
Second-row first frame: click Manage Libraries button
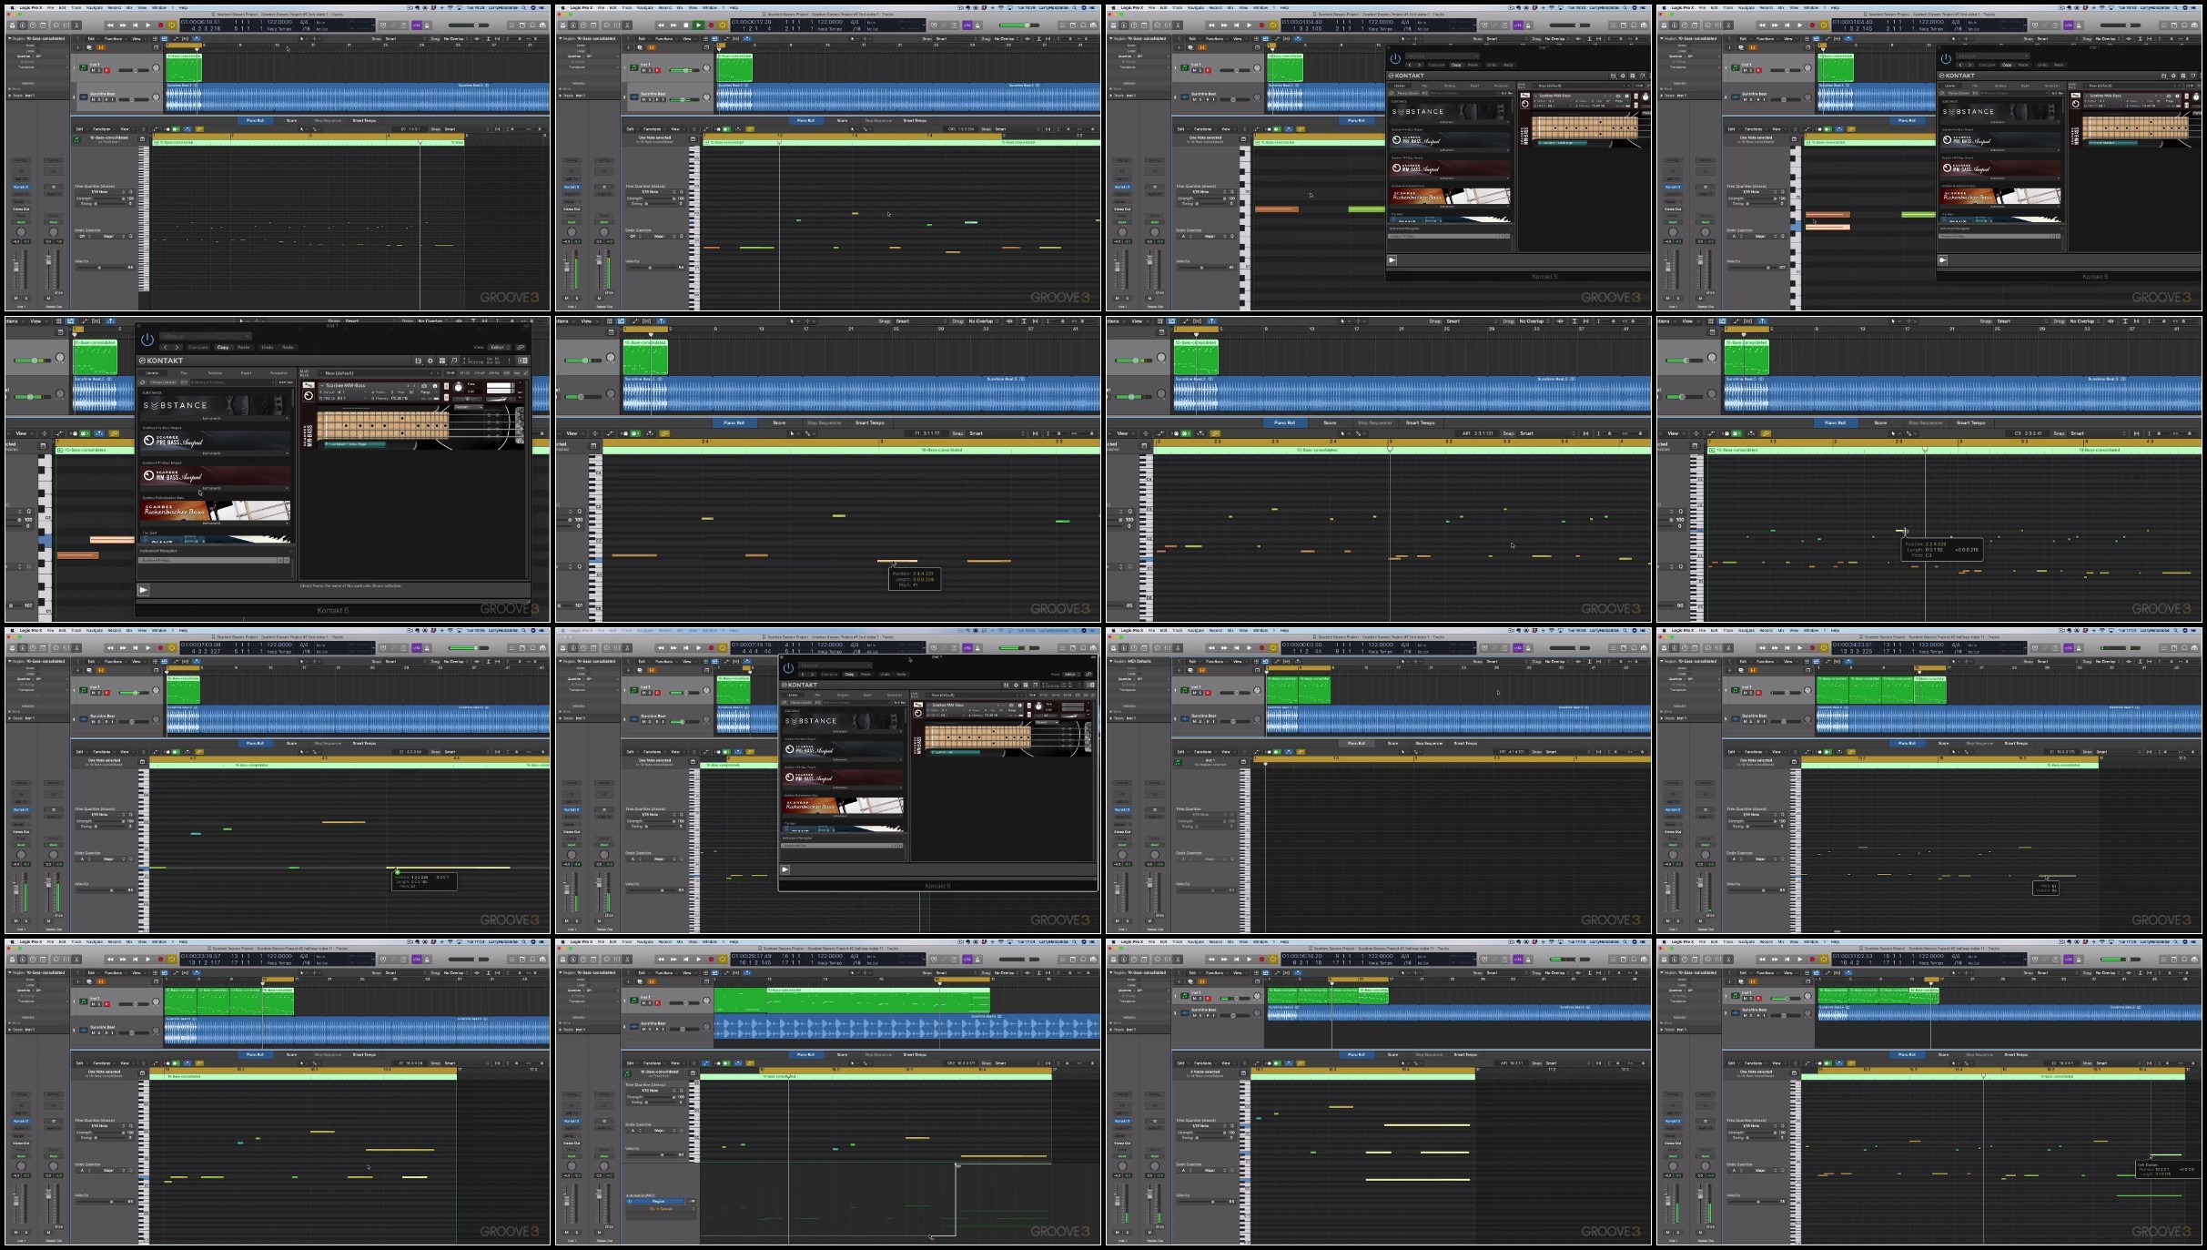pos(163,382)
